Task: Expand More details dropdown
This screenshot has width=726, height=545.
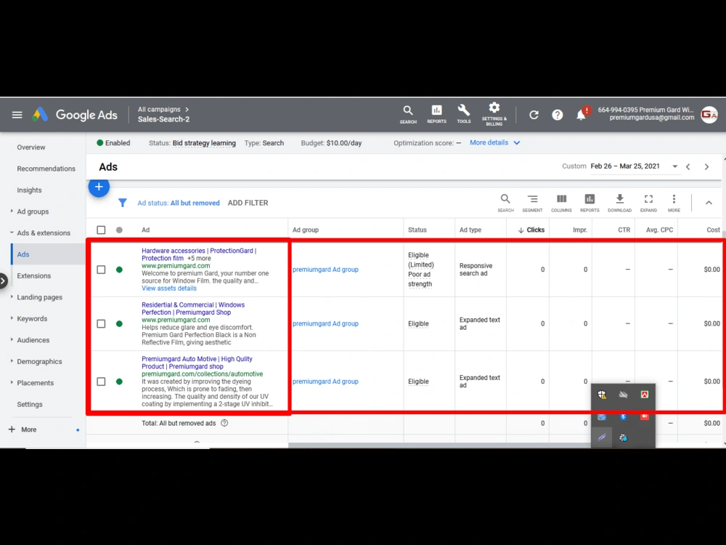Action: click(495, 142)
